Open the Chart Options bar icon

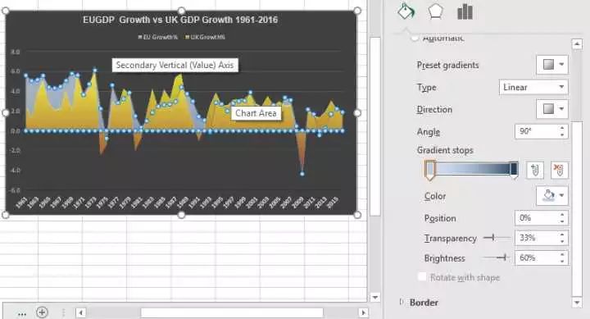tap(465, 11)
